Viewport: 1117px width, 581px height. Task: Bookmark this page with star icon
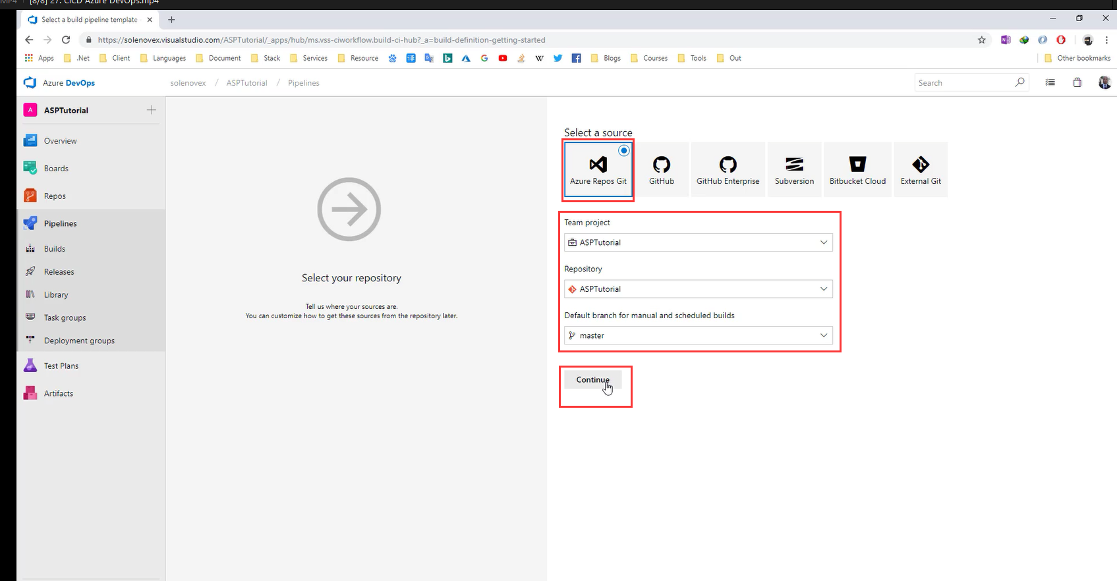click(x=981, y=40)
